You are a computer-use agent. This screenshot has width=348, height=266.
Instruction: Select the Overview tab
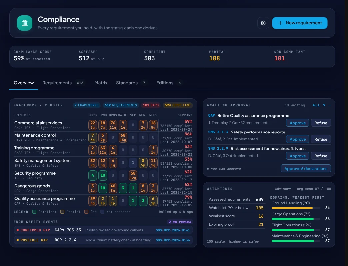pos(24,83)
